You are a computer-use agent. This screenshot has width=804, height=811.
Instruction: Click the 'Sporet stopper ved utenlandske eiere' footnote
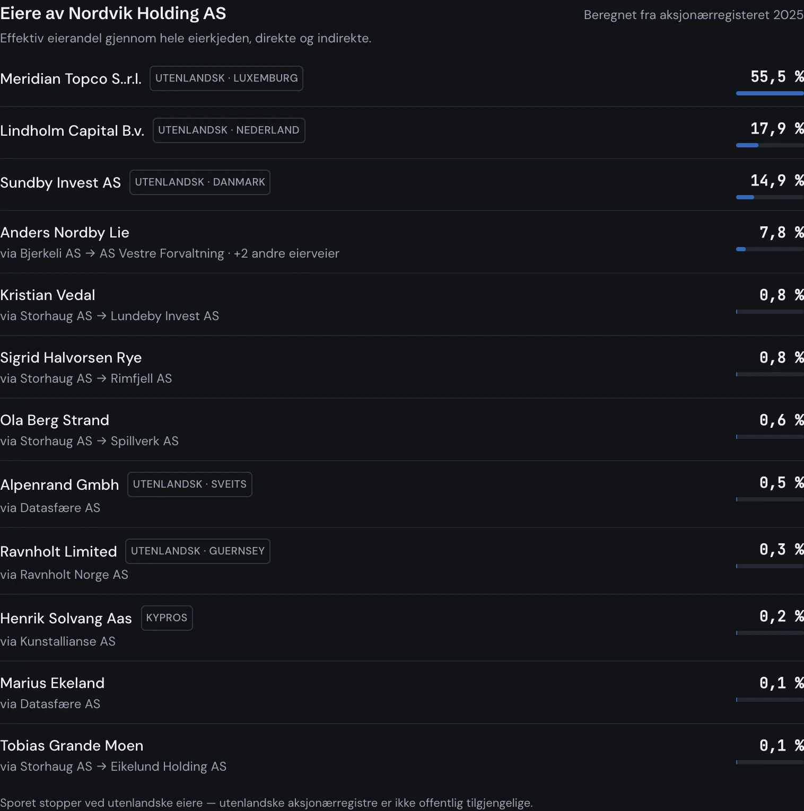[x=266, y=803]
